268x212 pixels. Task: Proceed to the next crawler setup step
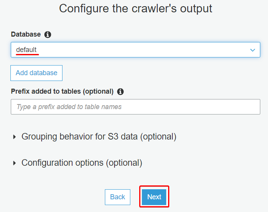click(x=154, y=197)
